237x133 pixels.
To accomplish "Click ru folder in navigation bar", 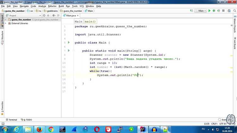I will (39, 11).
